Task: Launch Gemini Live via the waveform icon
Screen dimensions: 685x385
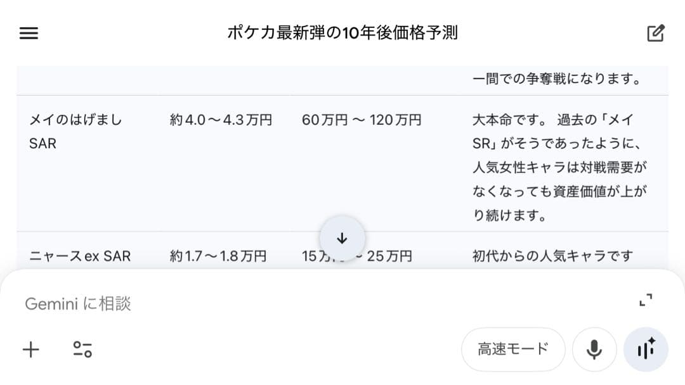Action: click(646, 349)
